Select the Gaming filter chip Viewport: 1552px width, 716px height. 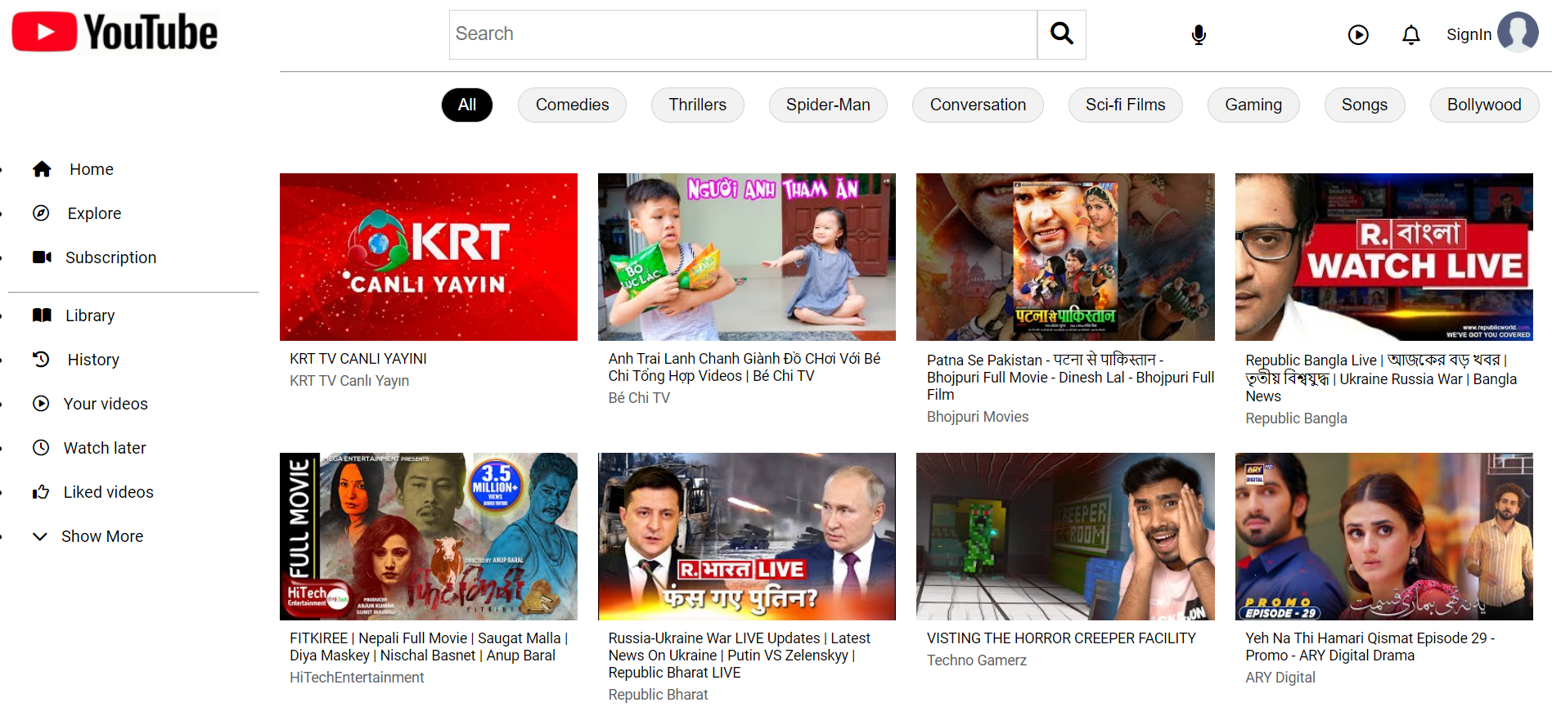[1253, 105]
